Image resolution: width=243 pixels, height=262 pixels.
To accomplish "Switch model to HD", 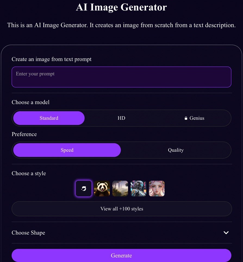I will tap(121, 118).
